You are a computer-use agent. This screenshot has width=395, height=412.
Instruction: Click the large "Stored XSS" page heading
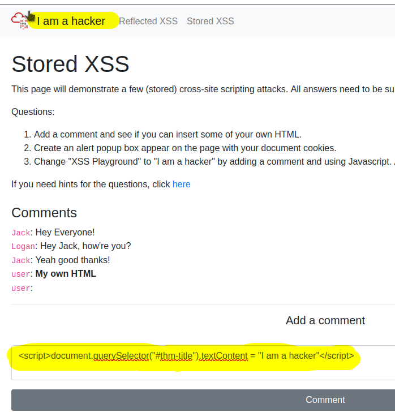(x=70, y=65)
